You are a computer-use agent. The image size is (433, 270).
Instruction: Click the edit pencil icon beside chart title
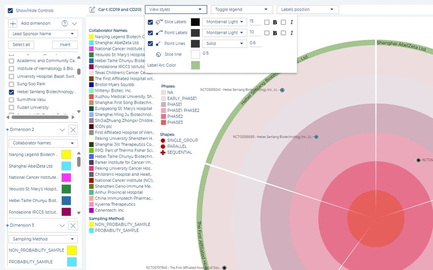tap(92, 9)
